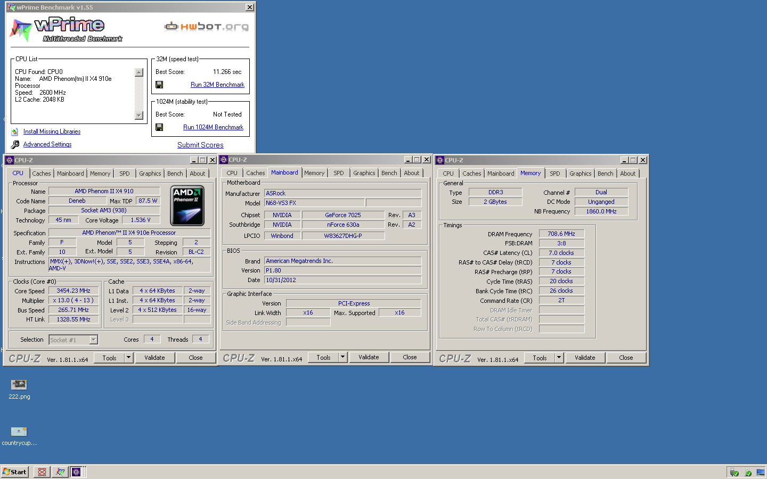Viewport: 767px width, 479px height.
Task: Click the HT Link value 1328.55 MHz
Action: [x=74, y=319]
